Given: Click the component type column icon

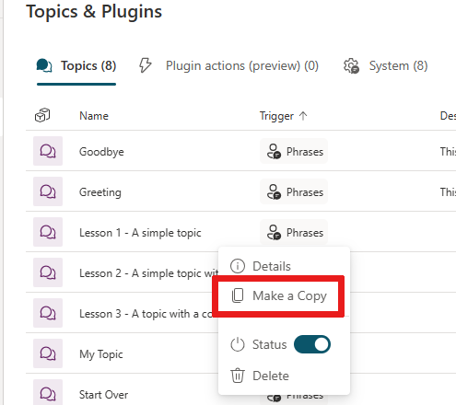Looking at the screenshot, I should click(42, 115).
